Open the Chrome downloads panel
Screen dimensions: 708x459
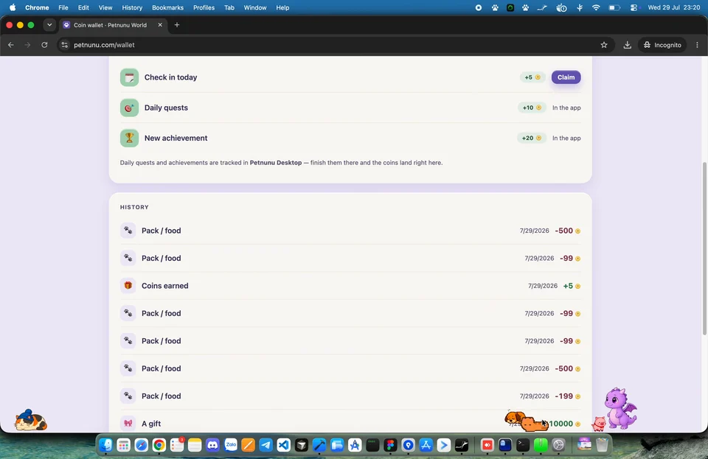(627, 45)
